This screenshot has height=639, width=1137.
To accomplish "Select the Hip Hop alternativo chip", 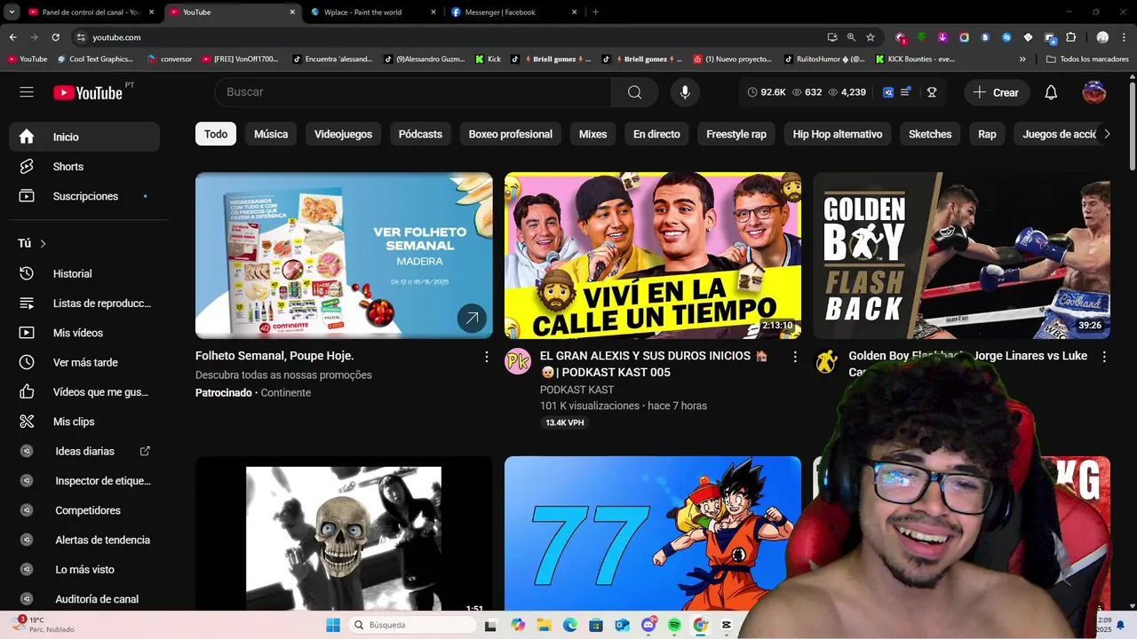I will pos(838,134).
